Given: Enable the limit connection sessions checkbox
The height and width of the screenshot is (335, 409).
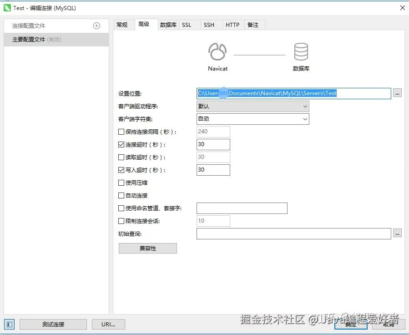Looking at the screenshot, I should [x=121, y=221].
